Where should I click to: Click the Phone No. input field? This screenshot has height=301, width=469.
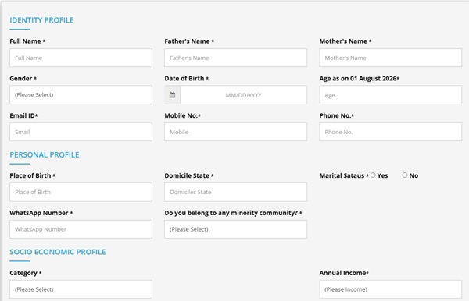point(391,132)
